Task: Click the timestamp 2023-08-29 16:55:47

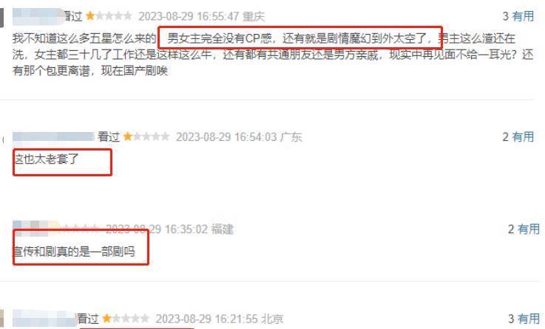Action: (x=189, y=16)
